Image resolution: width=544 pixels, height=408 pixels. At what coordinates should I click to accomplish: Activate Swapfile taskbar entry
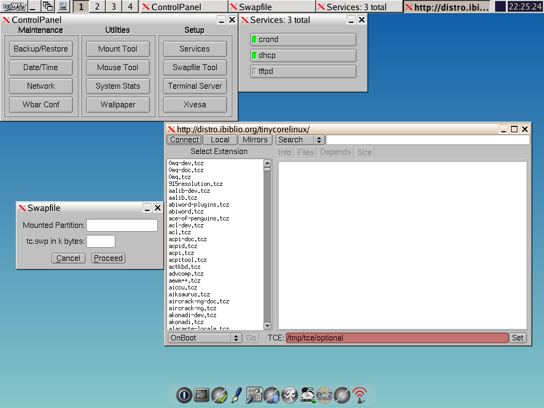(x=271, y=6)
